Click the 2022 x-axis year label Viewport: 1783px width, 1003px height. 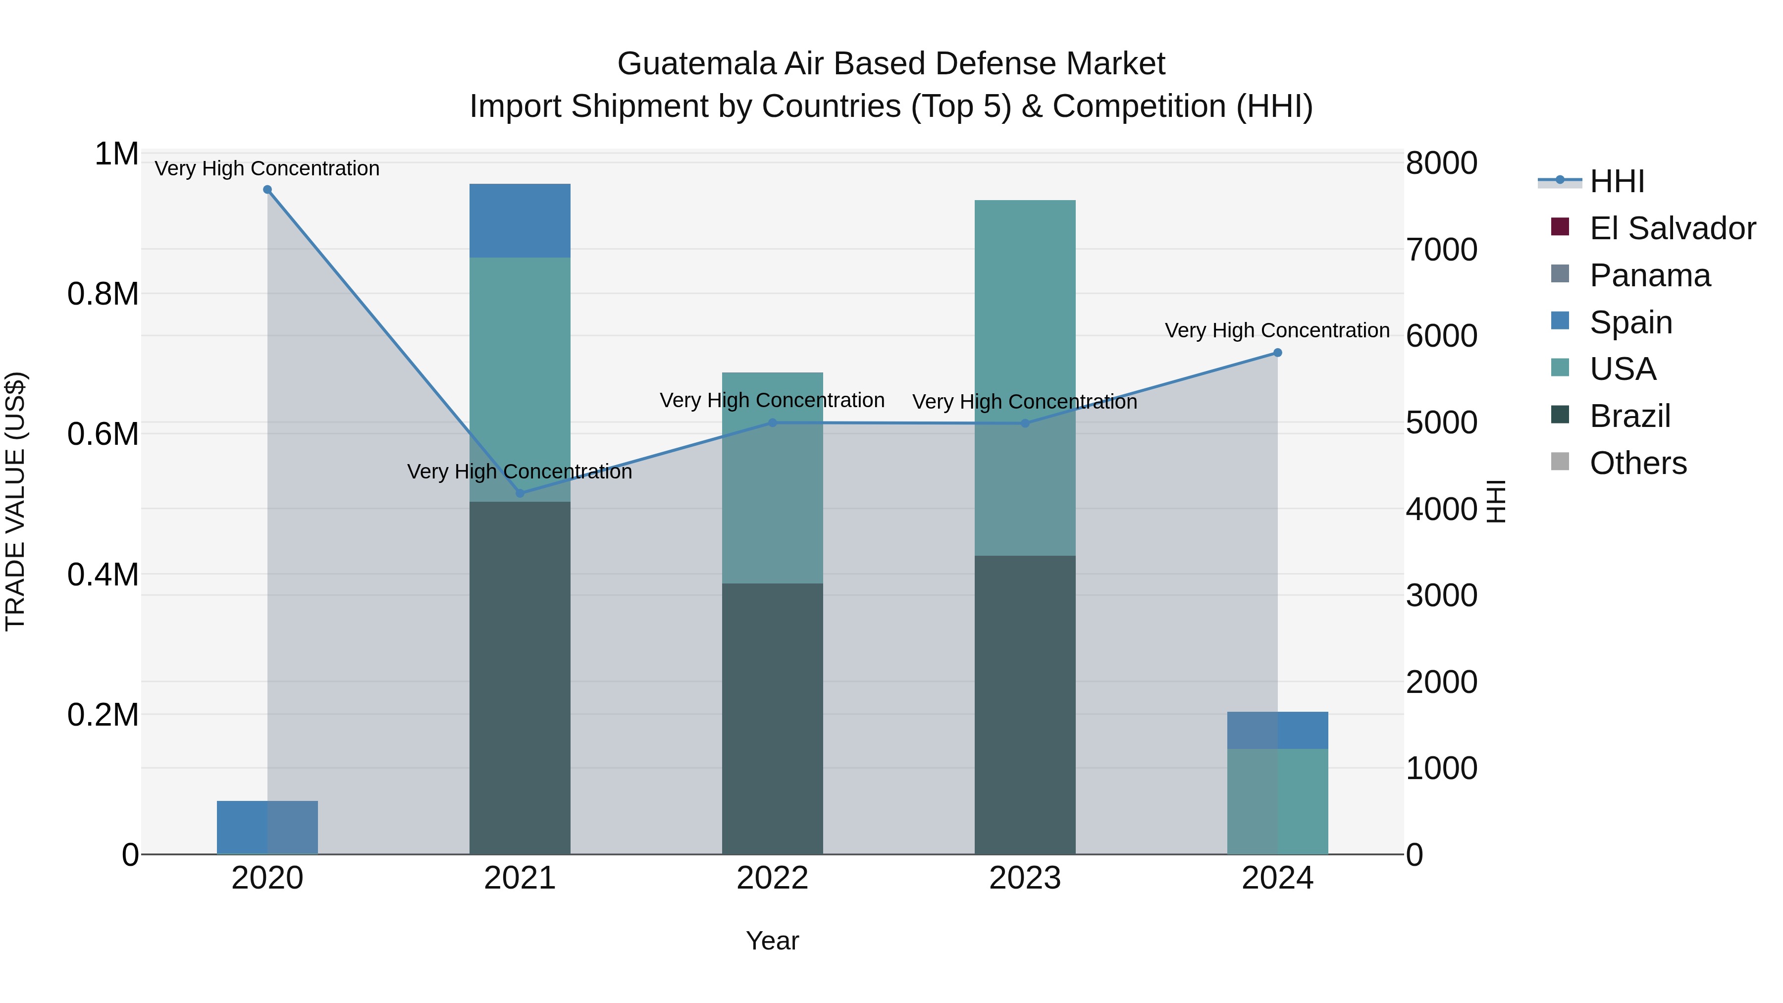pyautogui.click(x=773, y=878)
